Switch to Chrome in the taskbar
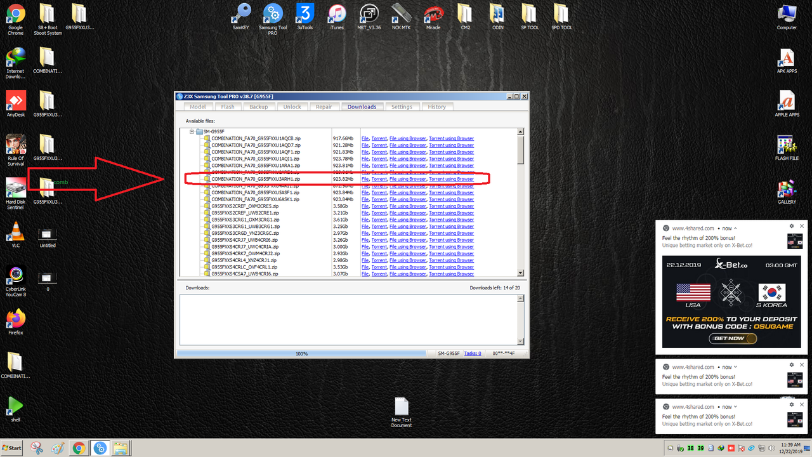Screen dimensions: 812x457 pyautogui.click(x=79, y=448)
